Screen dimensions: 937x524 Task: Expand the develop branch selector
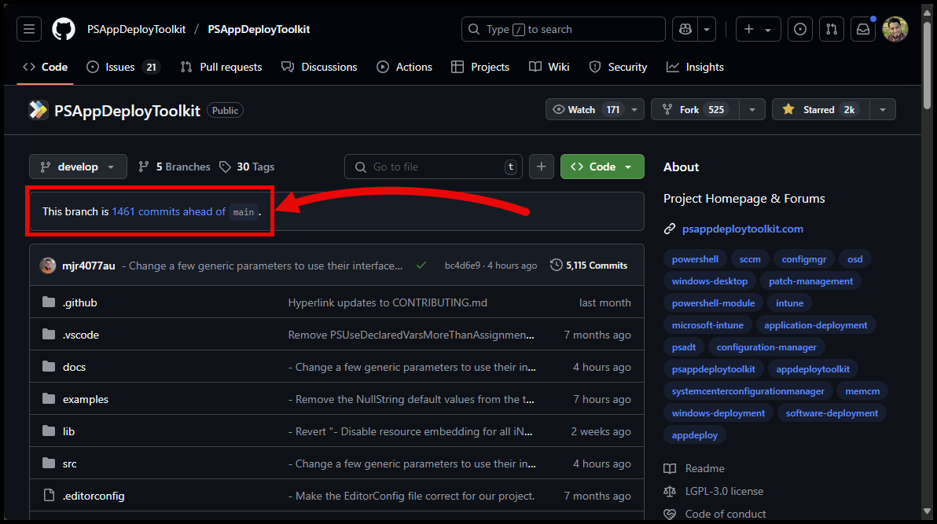coord(78,167)
